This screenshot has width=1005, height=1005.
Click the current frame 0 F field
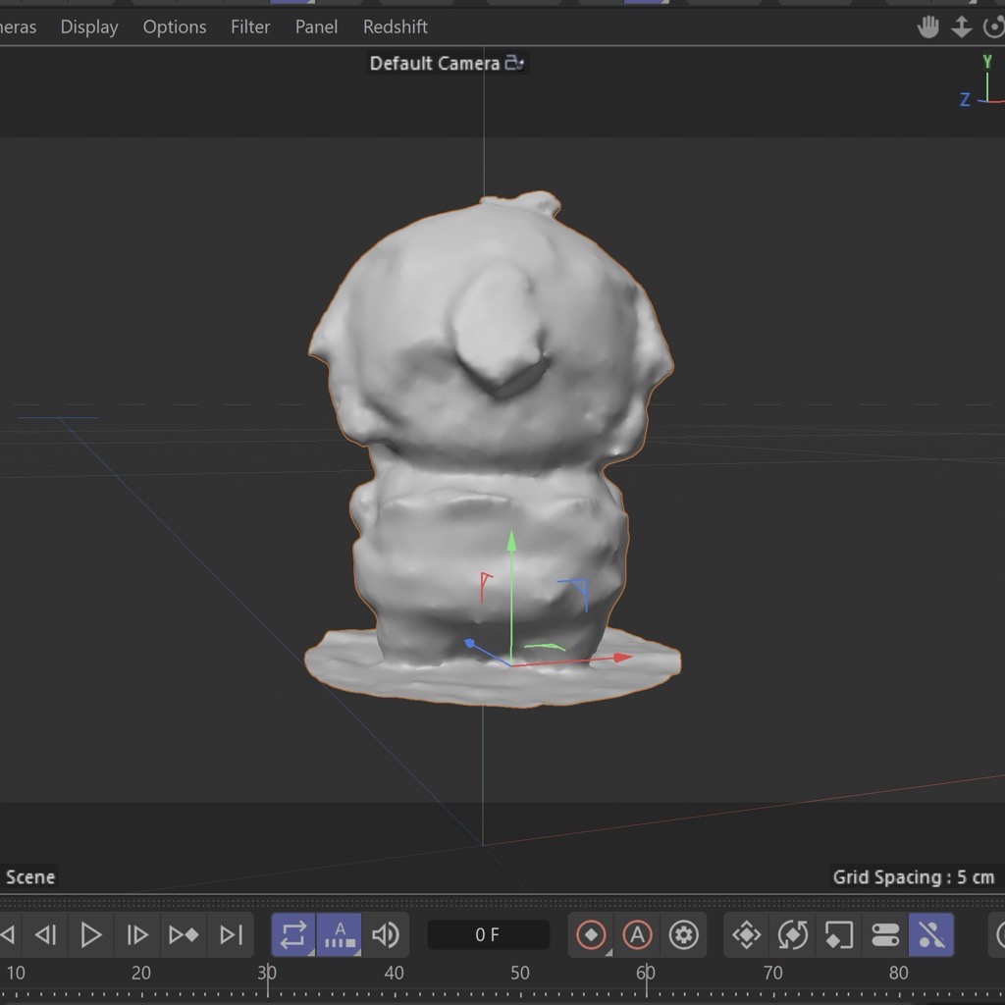[488, 935]
